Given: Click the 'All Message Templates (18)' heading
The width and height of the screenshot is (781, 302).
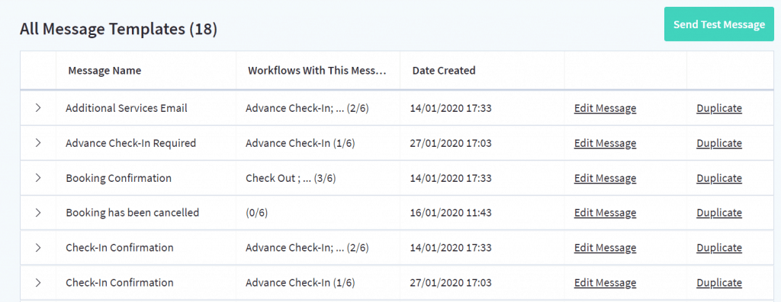Looking at the screenshot, I should tap(118, 29).
